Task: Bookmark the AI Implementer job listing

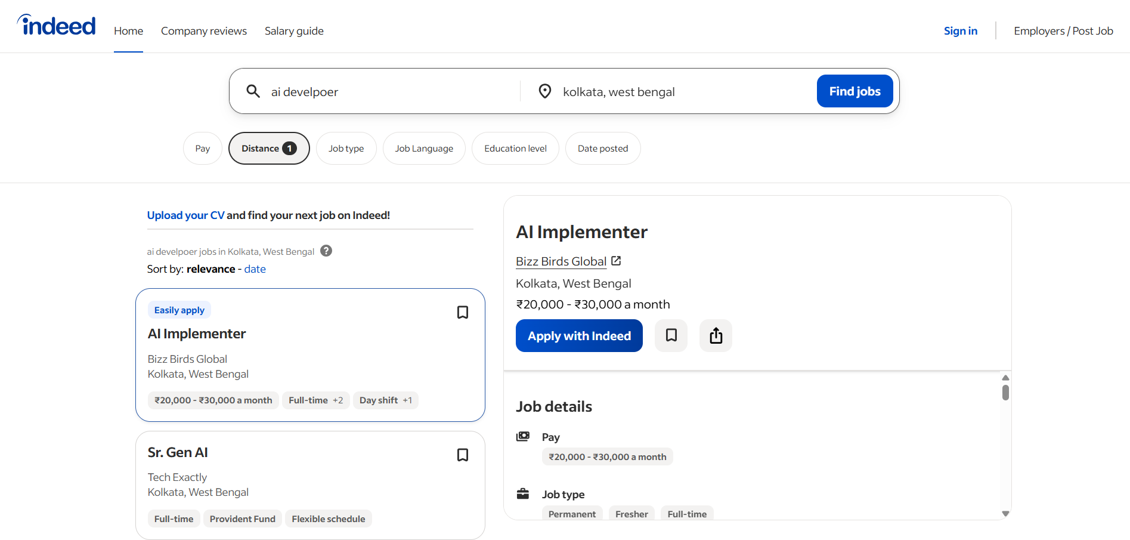Action: [x=462, y=311]
